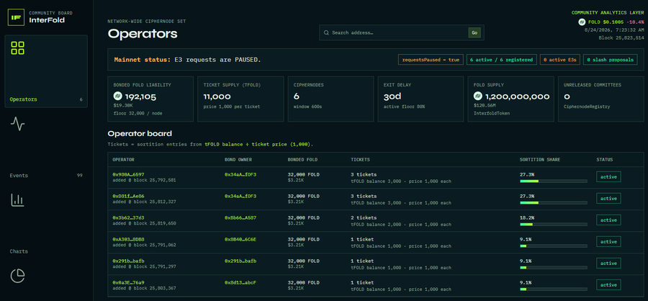Click the Bonded FOLD column header
This screenshot has width=648, height=301.
302,160
